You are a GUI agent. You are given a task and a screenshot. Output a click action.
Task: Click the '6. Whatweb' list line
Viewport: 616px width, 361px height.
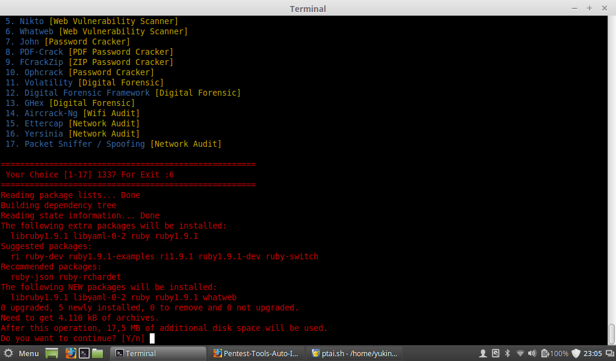pos(96,31)
